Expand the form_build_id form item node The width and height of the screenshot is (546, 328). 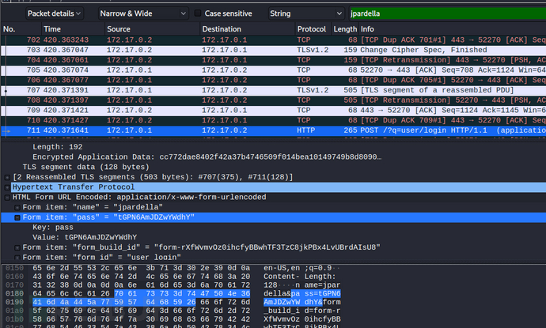point(17,247)
